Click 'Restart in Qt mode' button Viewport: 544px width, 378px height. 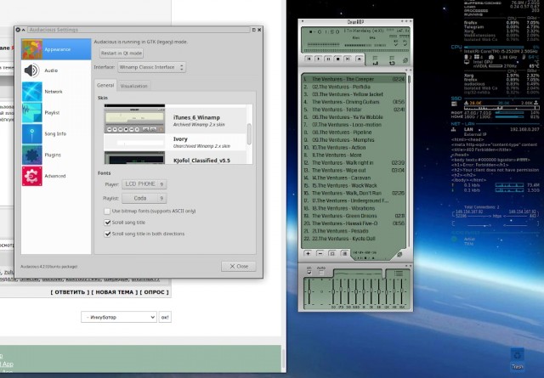tap(122, 53)
